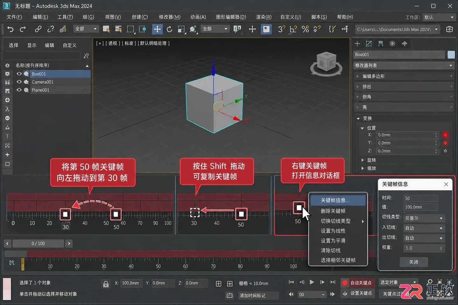Open the In tangent dropdown

[424, 228]
